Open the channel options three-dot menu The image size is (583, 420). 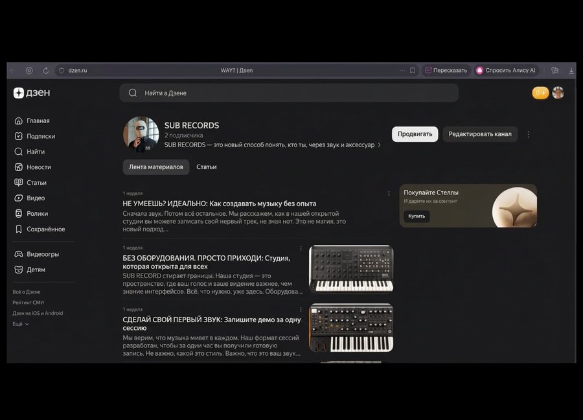(529, 134)
